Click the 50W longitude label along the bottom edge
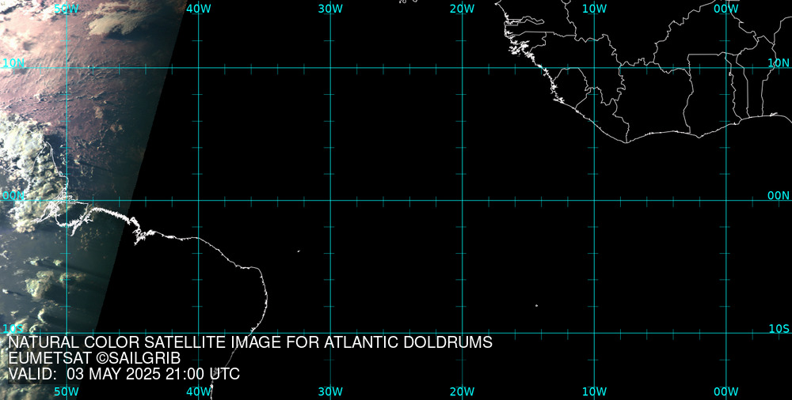This screenshot has width=792, height=400. [67, 392]
